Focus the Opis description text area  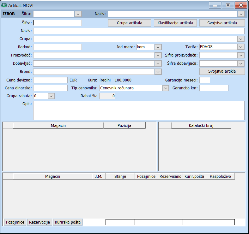point(138,110)
